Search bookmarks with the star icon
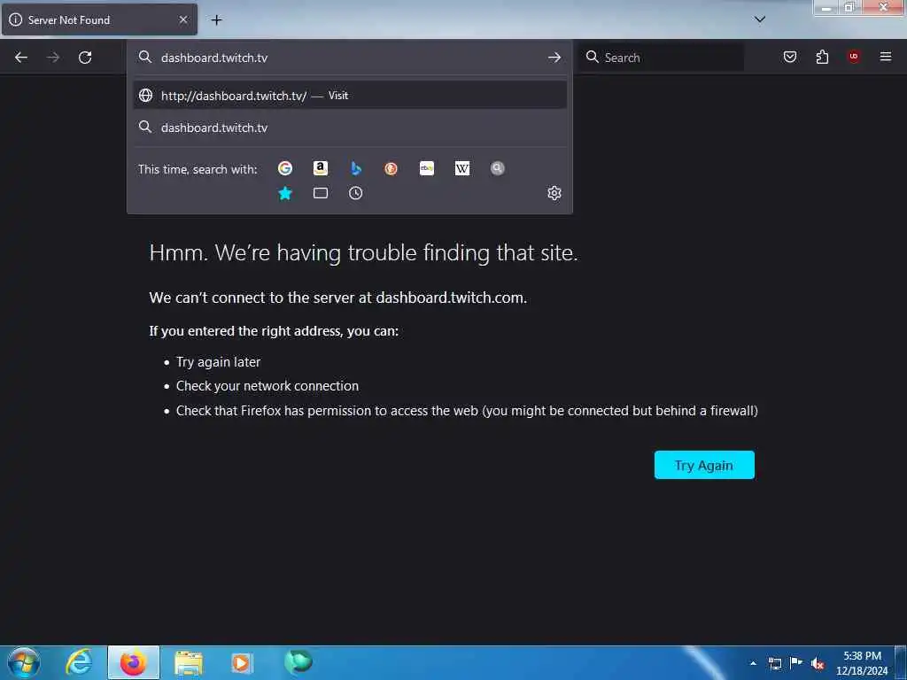Image resolution: width=907 pixels, height=680 pixels. pyautogui.click(x=284, y=193)
